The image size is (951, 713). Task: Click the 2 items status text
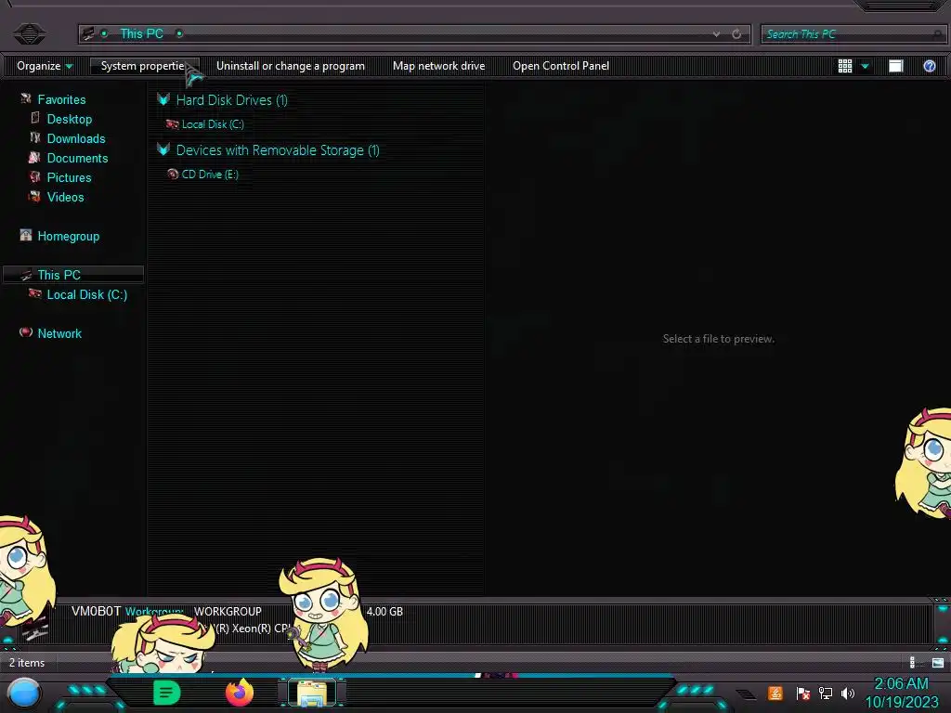27,663
